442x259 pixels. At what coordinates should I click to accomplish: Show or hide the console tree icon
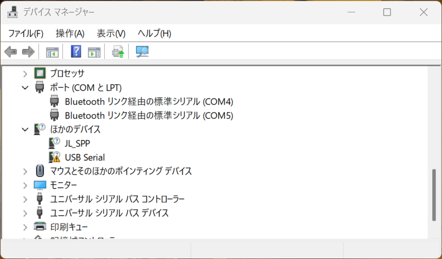point(52,52)
